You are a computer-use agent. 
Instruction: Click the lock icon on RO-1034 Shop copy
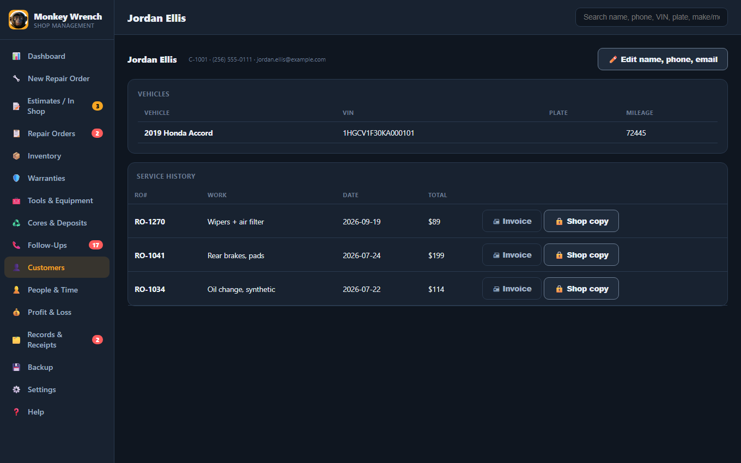click(x=559, y=289)
